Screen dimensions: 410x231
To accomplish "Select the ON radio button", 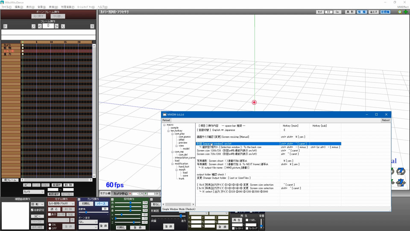I will tap(49, 224).
